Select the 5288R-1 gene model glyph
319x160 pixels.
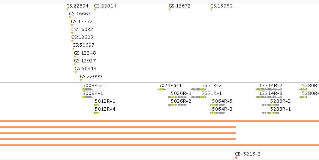pyautogui.click(x=270, y=113)
